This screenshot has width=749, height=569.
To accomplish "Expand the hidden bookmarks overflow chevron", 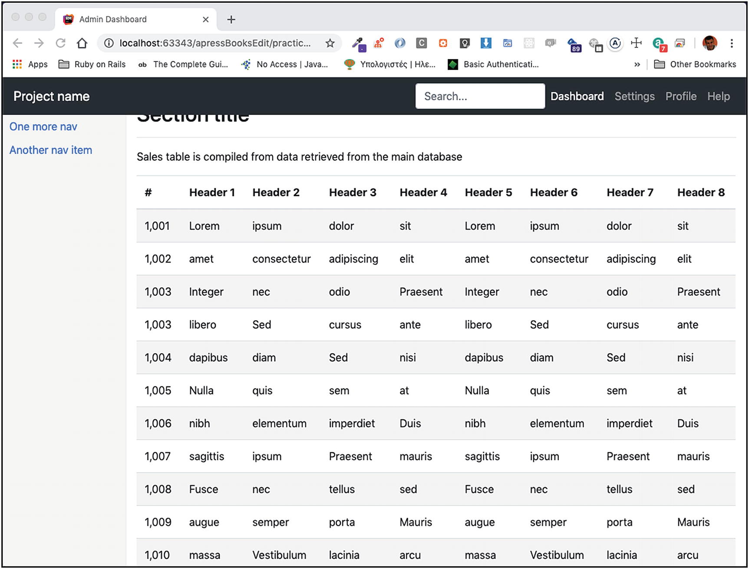I will [x=637, y=64].
